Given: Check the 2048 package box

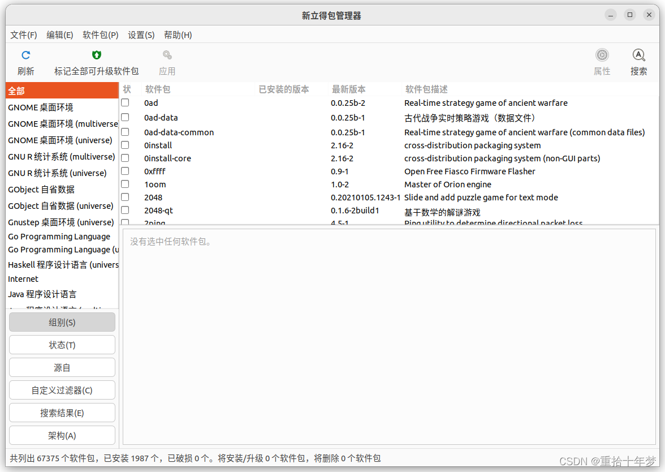Looking at the screenshot, I should [125, 197].
